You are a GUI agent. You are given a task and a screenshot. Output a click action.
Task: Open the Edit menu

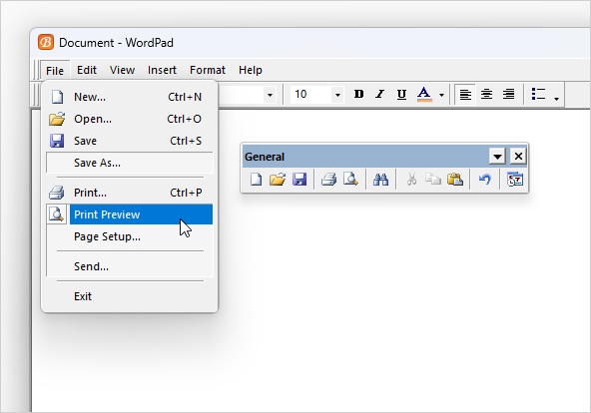pos(87,70)
